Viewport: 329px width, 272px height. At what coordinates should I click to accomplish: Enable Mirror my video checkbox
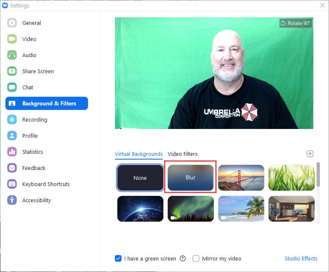pos(196,259)
